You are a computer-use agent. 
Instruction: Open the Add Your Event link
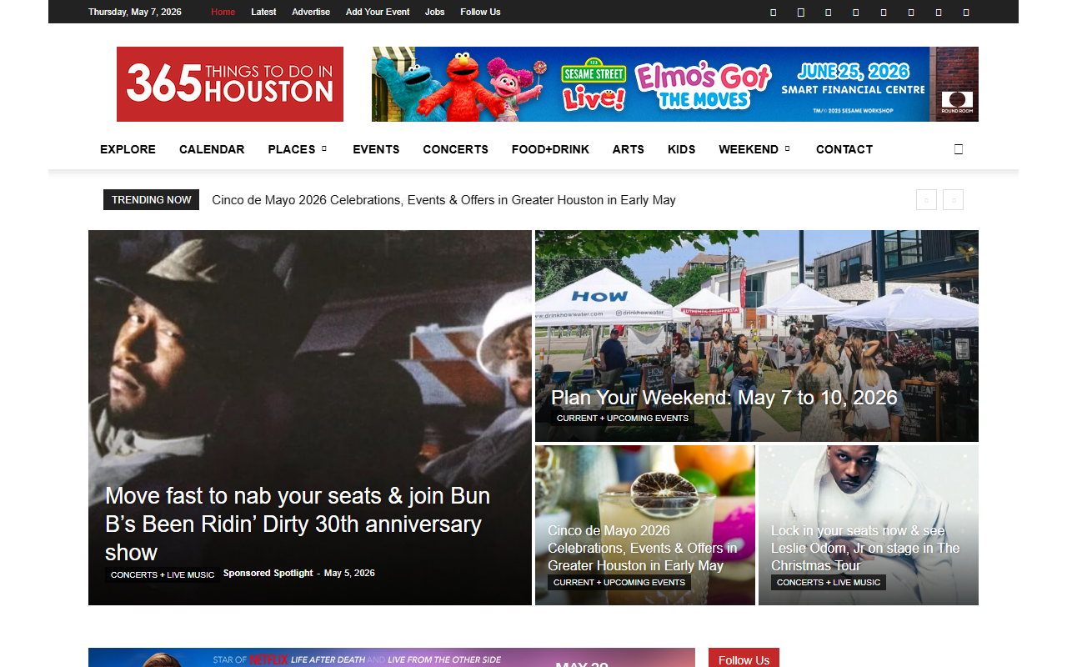tap(378, 12)
